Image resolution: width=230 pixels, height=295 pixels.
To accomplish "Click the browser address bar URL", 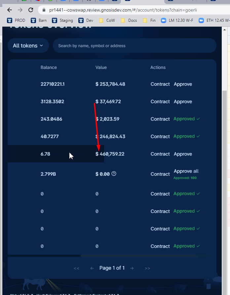I will pos(123,10).
